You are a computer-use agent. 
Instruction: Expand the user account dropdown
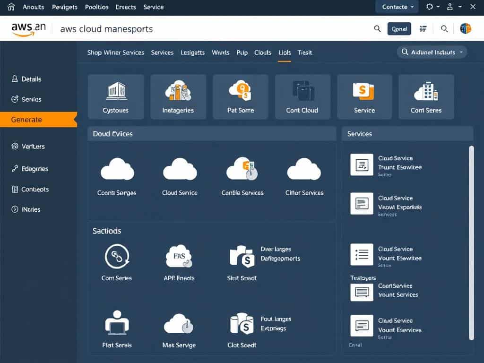click(x=454, y=7)
